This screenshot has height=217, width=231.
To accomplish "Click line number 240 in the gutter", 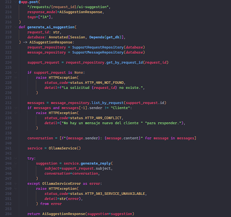I will (8, 143).
